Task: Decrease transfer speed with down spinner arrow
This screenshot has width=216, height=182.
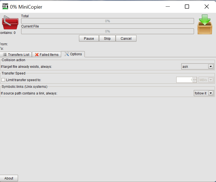Action: pyautogui.click(x=195, y=81)
